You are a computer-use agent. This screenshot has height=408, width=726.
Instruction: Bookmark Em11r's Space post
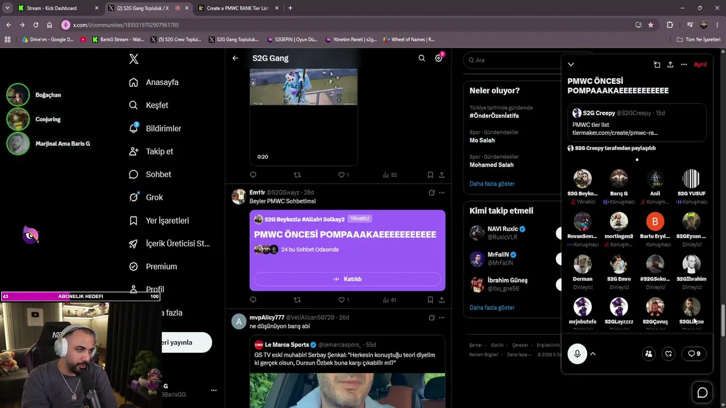click(430, 300)
